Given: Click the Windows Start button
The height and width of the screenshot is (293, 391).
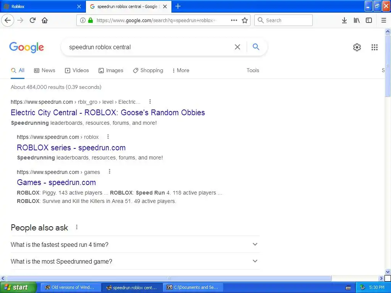Looking at the screenshot, I should tap(18, 288).
